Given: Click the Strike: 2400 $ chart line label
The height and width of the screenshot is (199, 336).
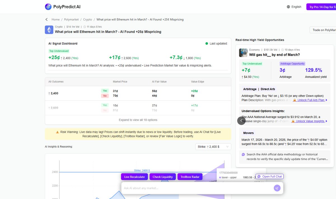Looking at the screenshot, I should (x=142, y=170).
